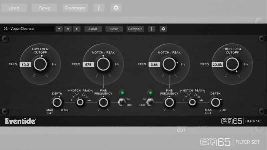Open the settings gear in the plugin bar
Image resolution: width=267 pixels, height=150 pixels.
point(163,29)
